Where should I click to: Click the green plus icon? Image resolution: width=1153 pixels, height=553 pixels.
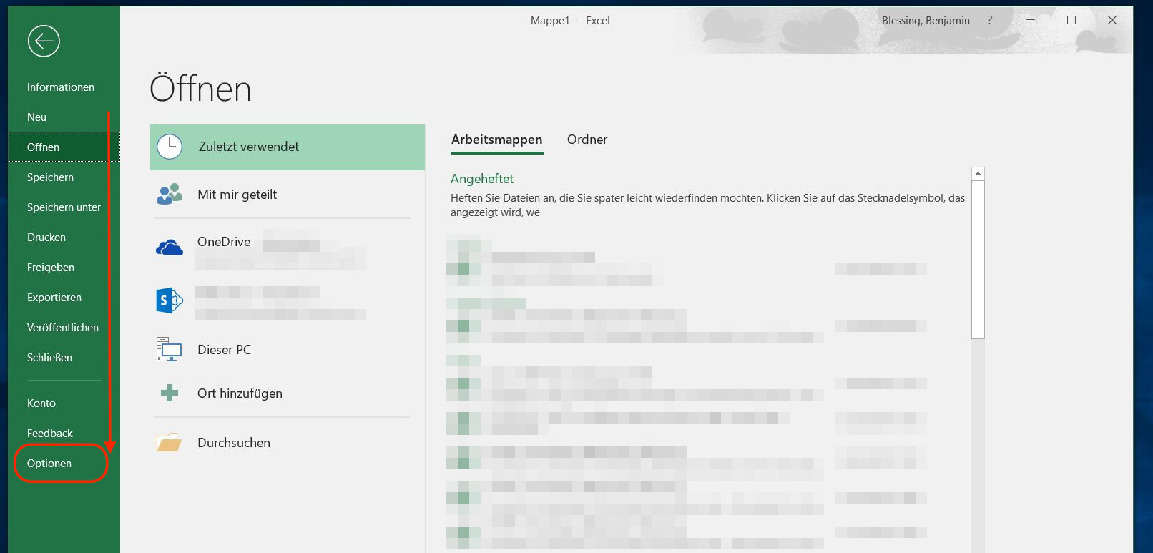pos(170,393)
